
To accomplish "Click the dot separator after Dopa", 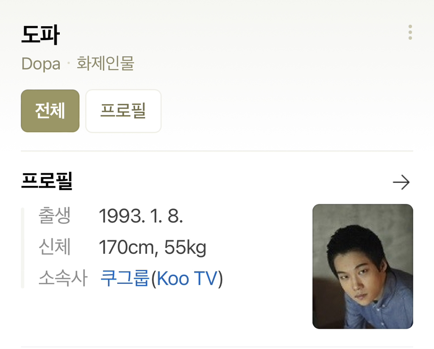I will point(69,64).
